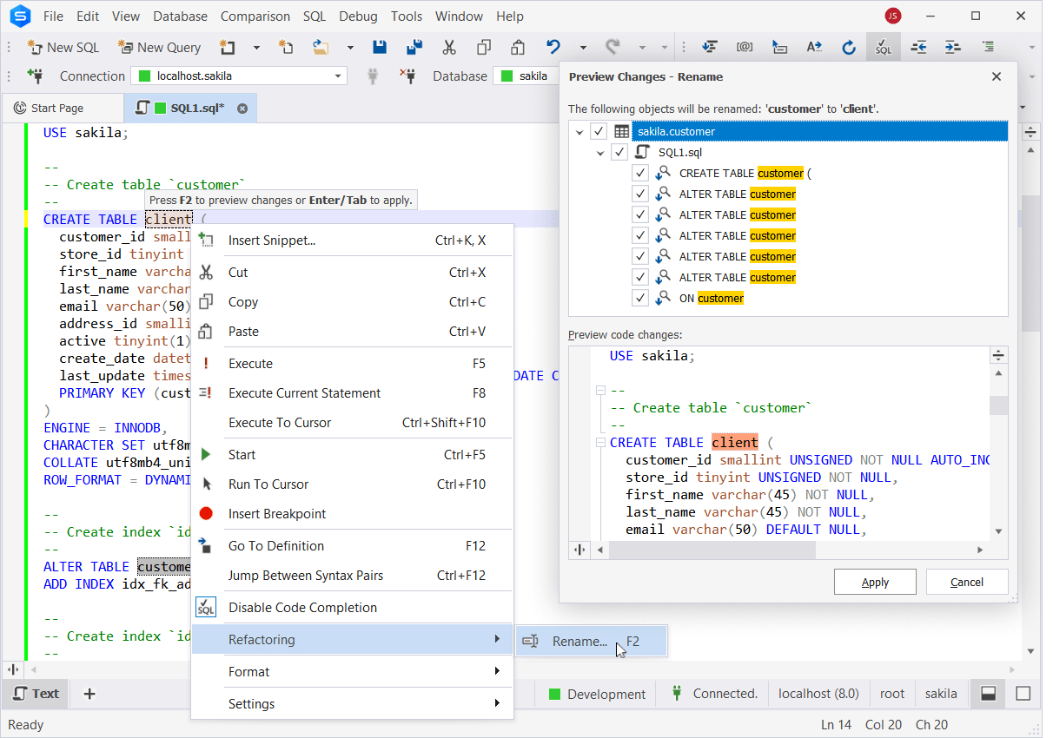Viewport: 1053px width, 738px height.
Task: Click the New SQL toolbar button
Action: point(63,47)
